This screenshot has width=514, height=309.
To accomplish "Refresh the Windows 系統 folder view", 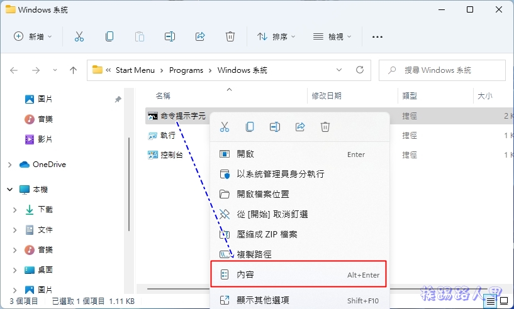I will (360, 70).
